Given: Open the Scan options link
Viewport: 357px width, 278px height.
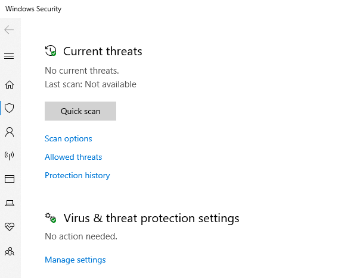Looking at the screenshot, I should tap(69, 138).
